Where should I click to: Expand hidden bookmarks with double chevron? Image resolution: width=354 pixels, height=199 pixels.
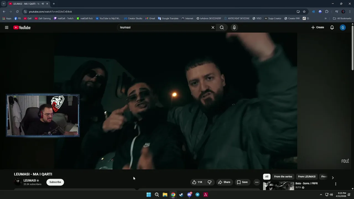(x=326, y=19)
